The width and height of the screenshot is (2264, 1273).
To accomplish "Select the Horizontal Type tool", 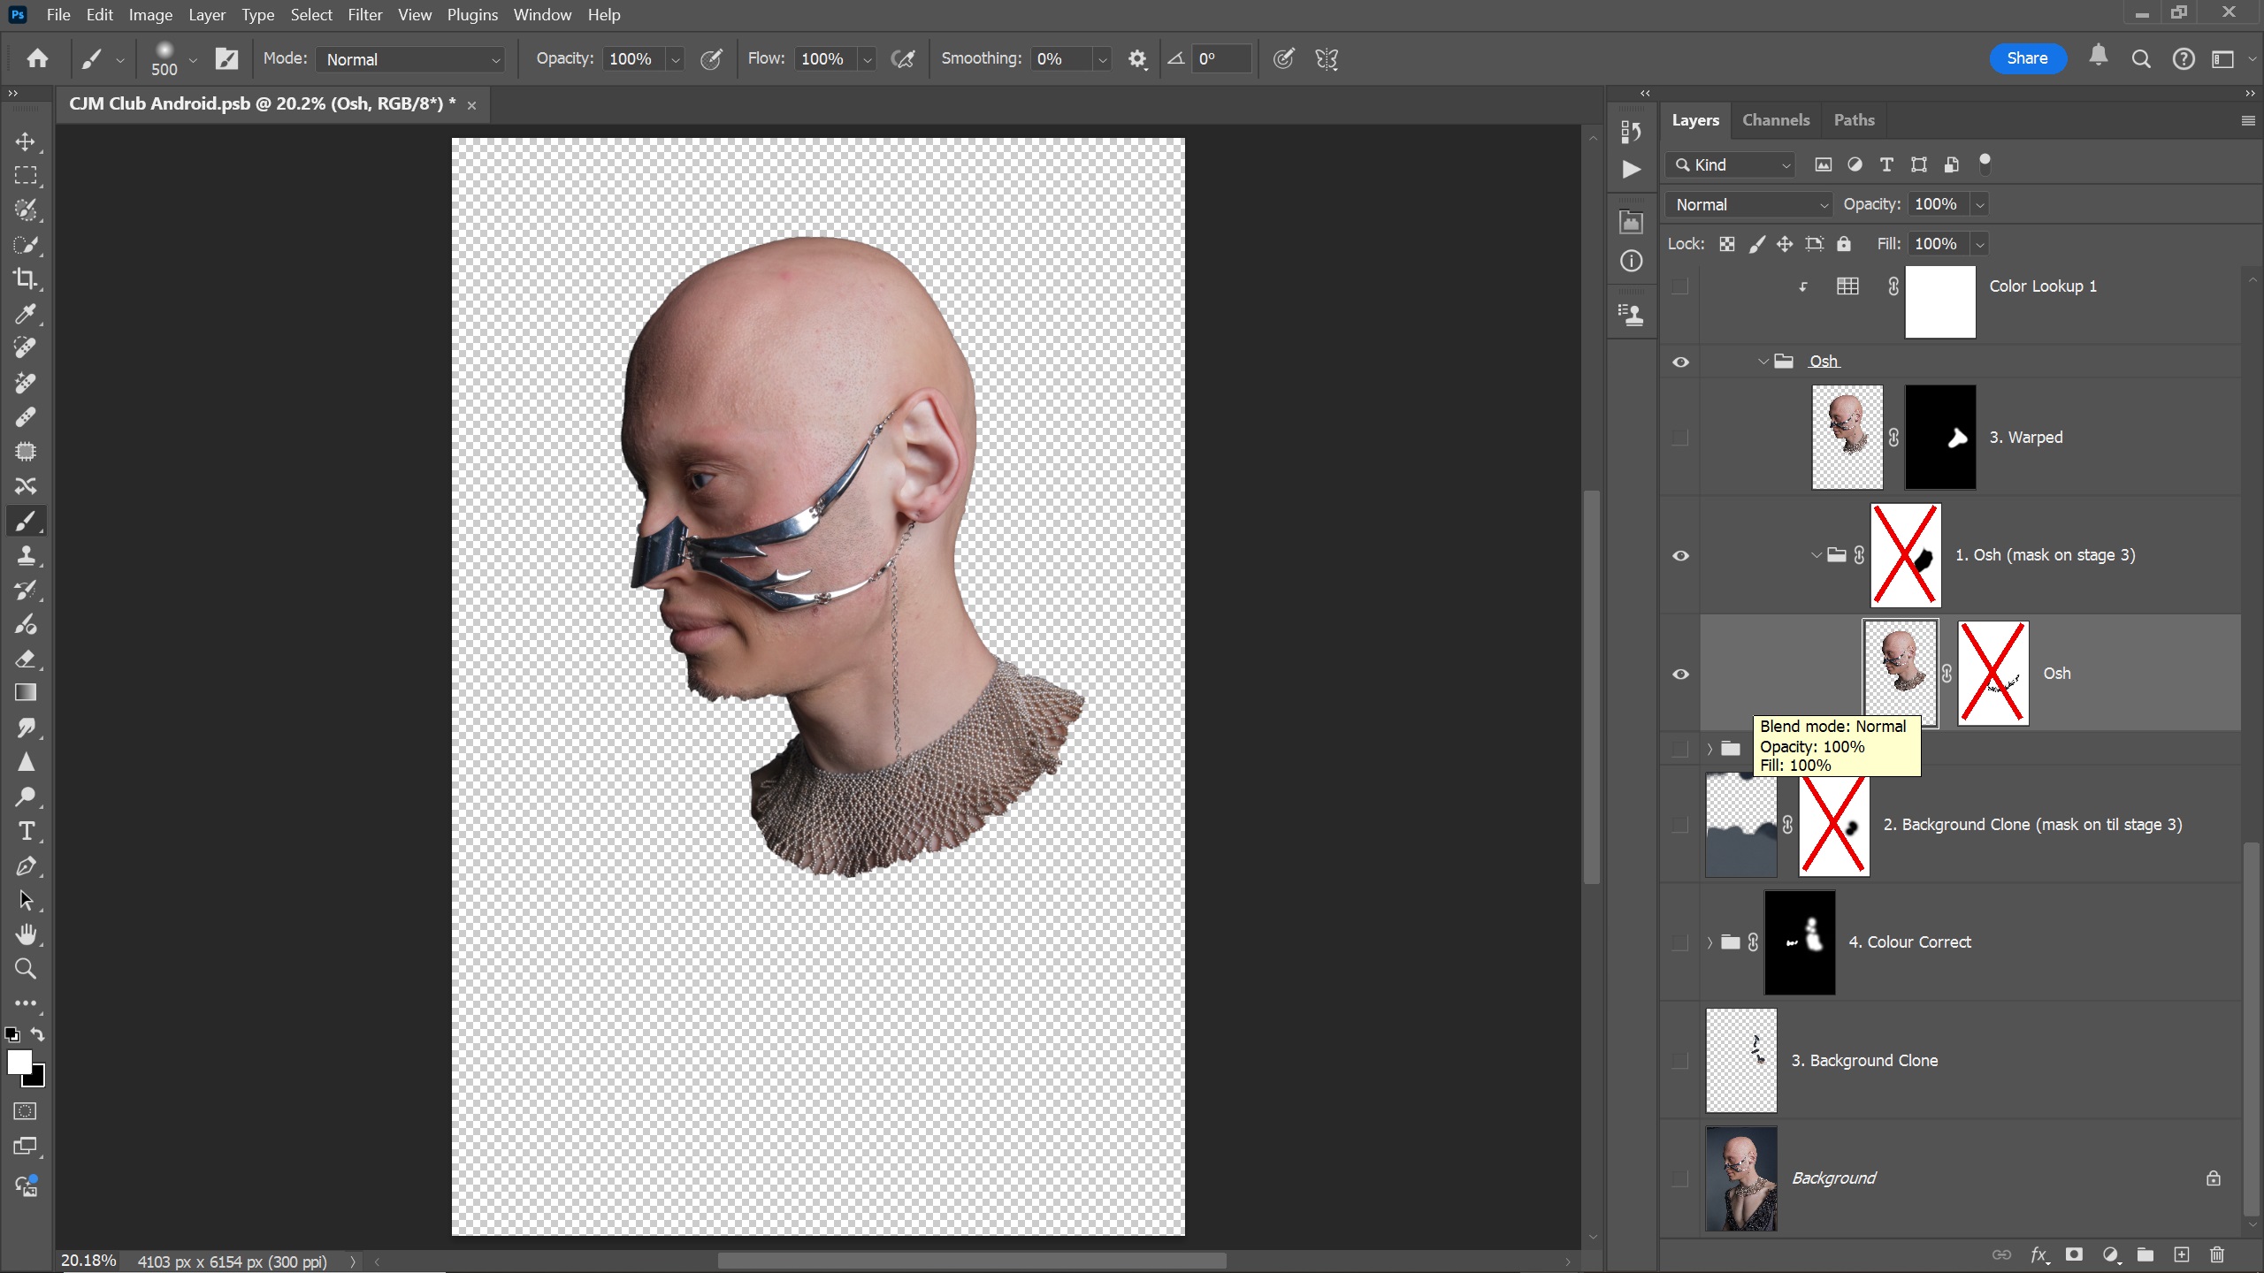I will coord(26,831).
